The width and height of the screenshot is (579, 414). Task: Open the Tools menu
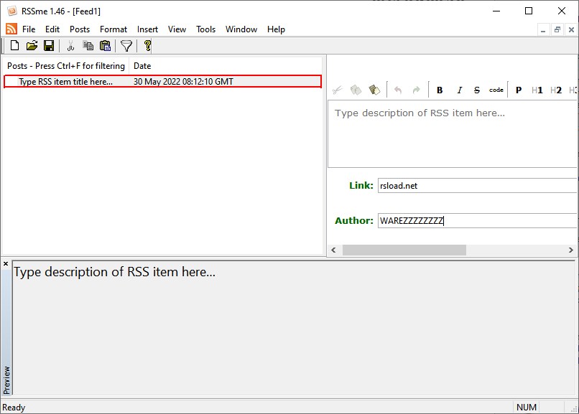205,29
